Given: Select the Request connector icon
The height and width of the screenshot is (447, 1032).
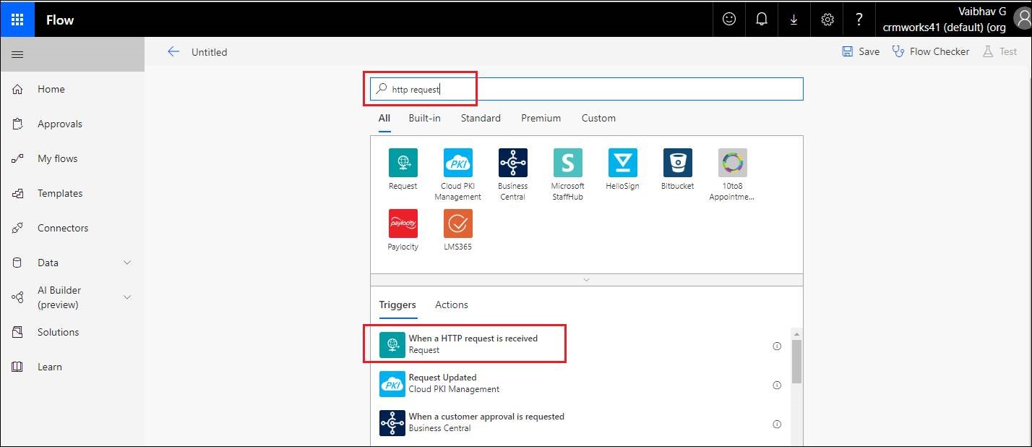Looking at the screenshot, I should (x=403, y=163).
